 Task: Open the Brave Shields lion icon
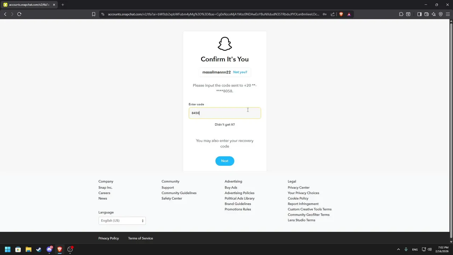341,14
